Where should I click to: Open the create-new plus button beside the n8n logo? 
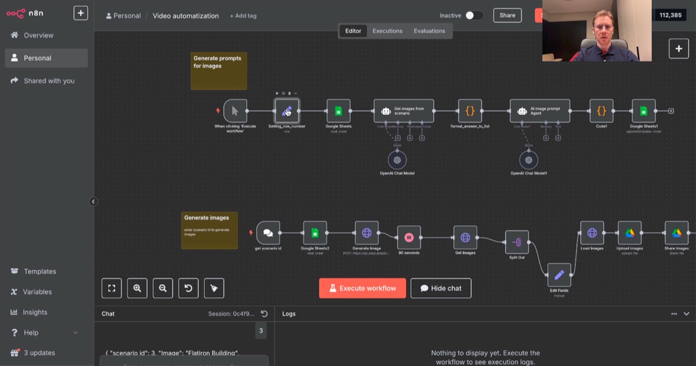click(x=81, y=13)
